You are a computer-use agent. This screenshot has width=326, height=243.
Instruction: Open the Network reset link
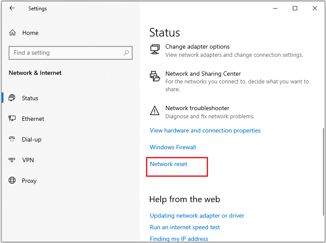169,164
